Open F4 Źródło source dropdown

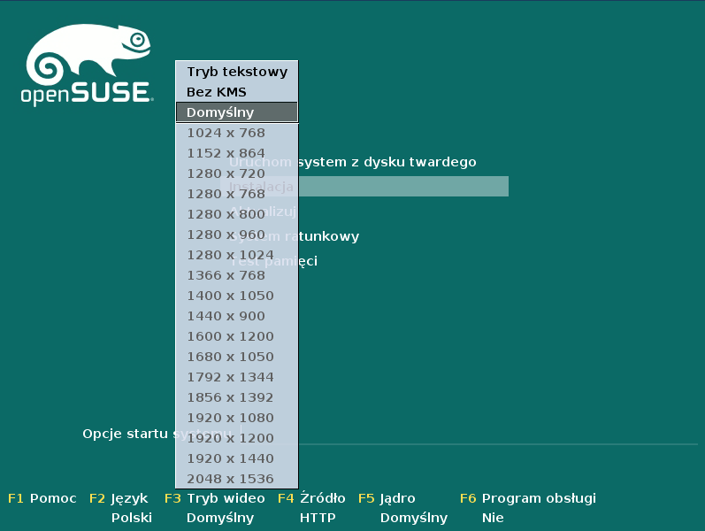(x=311, y=498)
